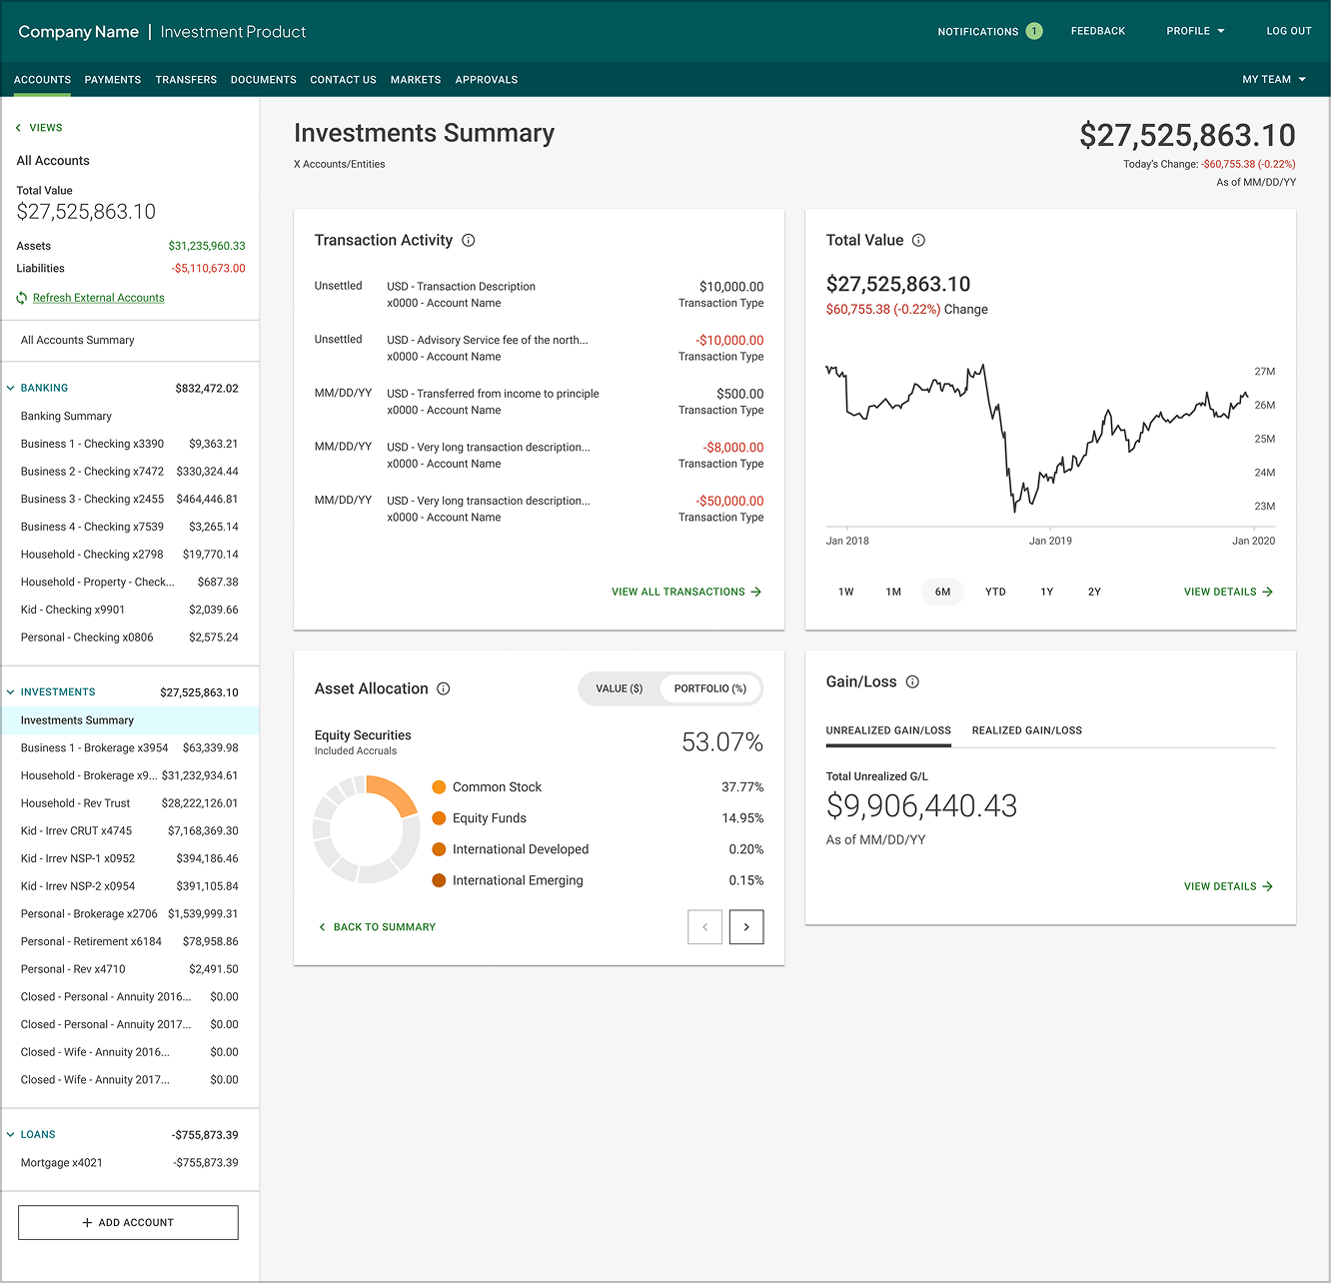Click the Common Stock orange dot
1331x1283 pixels.
439,787
